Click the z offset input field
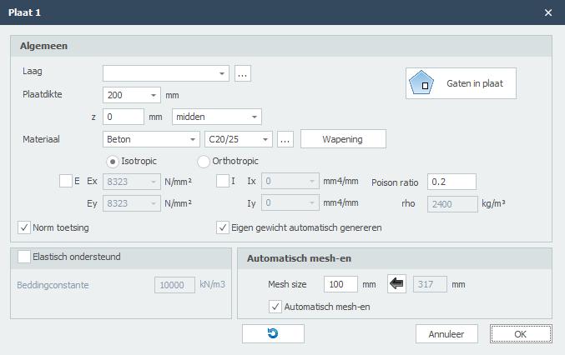The width and height of the screenshot is (565, 355). coord(124,117)
